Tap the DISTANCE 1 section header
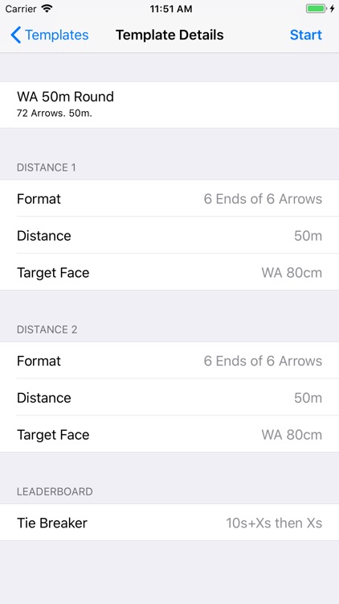The height and width of the screenshot is (604, 339). tap(46, 168)
